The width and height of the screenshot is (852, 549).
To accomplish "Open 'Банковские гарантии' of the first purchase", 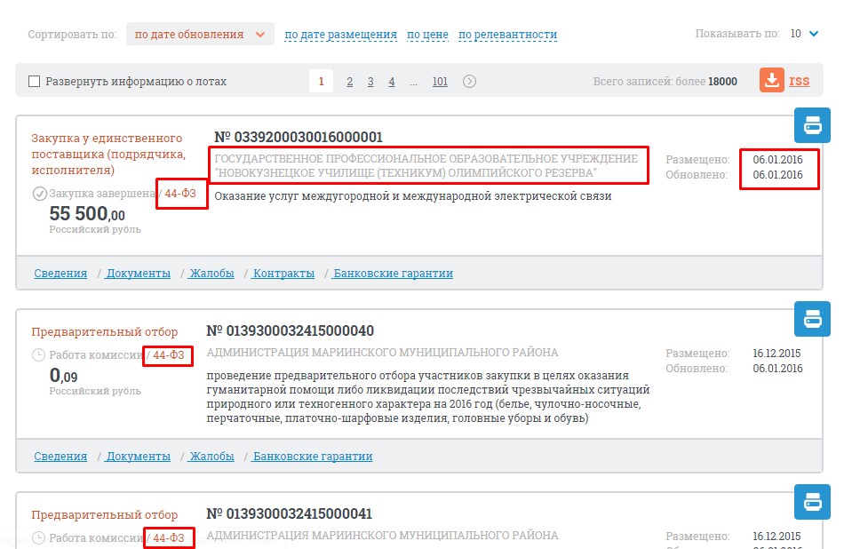I will [x=393, y=274].
